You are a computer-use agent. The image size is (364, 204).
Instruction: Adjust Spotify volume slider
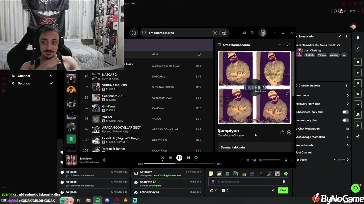[x=272, y=160]
